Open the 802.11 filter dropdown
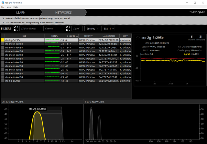The height and width of the screenshot is (144, 207). [x=108, y=29]
